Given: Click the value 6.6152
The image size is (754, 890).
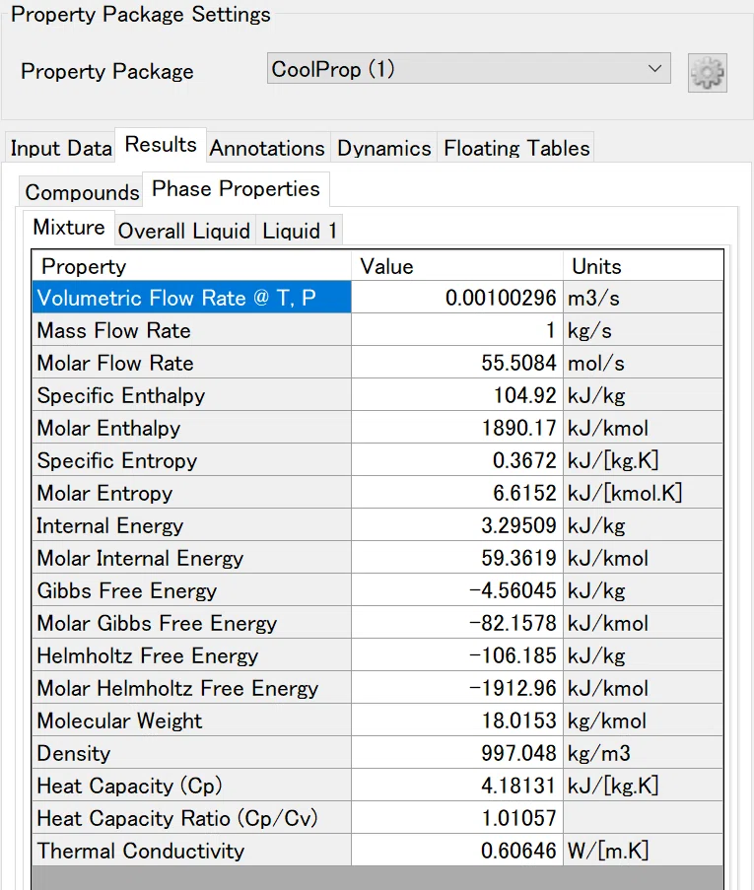Looking at the screenshot, I should (x=457, y=493).
